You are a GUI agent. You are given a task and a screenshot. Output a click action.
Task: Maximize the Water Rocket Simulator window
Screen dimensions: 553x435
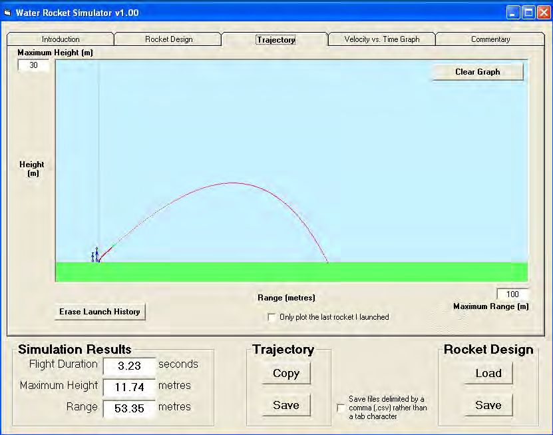[x=528, y=13]
